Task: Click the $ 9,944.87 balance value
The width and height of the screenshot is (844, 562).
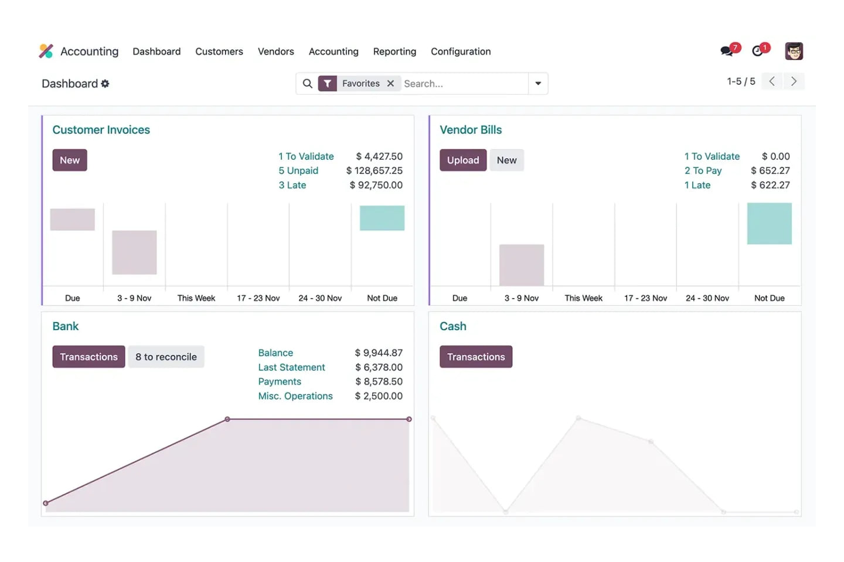Action: click(x=379, y=353)
